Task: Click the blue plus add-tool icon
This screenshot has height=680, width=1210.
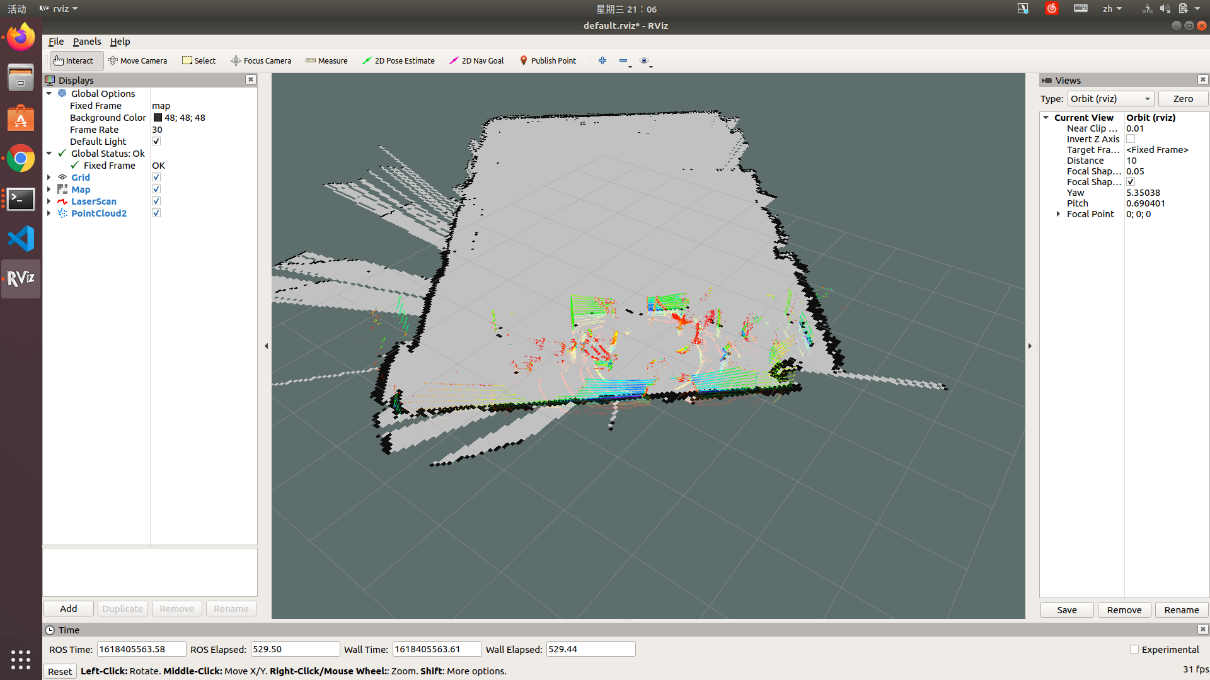Action: [x=602, y=60]
